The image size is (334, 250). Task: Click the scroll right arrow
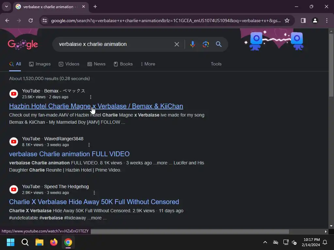coord(326,231)
